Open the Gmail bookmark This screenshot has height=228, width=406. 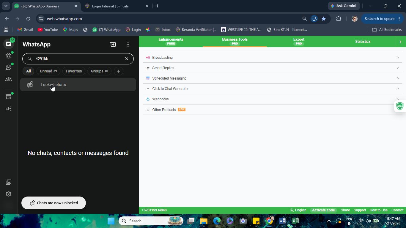pos(25,30)
